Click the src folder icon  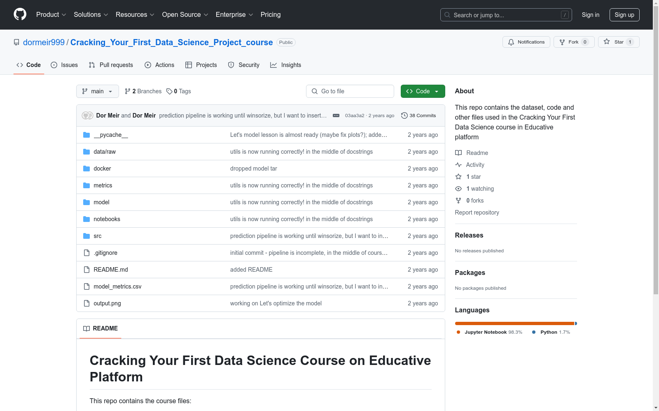pyautogui.click(x=86, y=236)
